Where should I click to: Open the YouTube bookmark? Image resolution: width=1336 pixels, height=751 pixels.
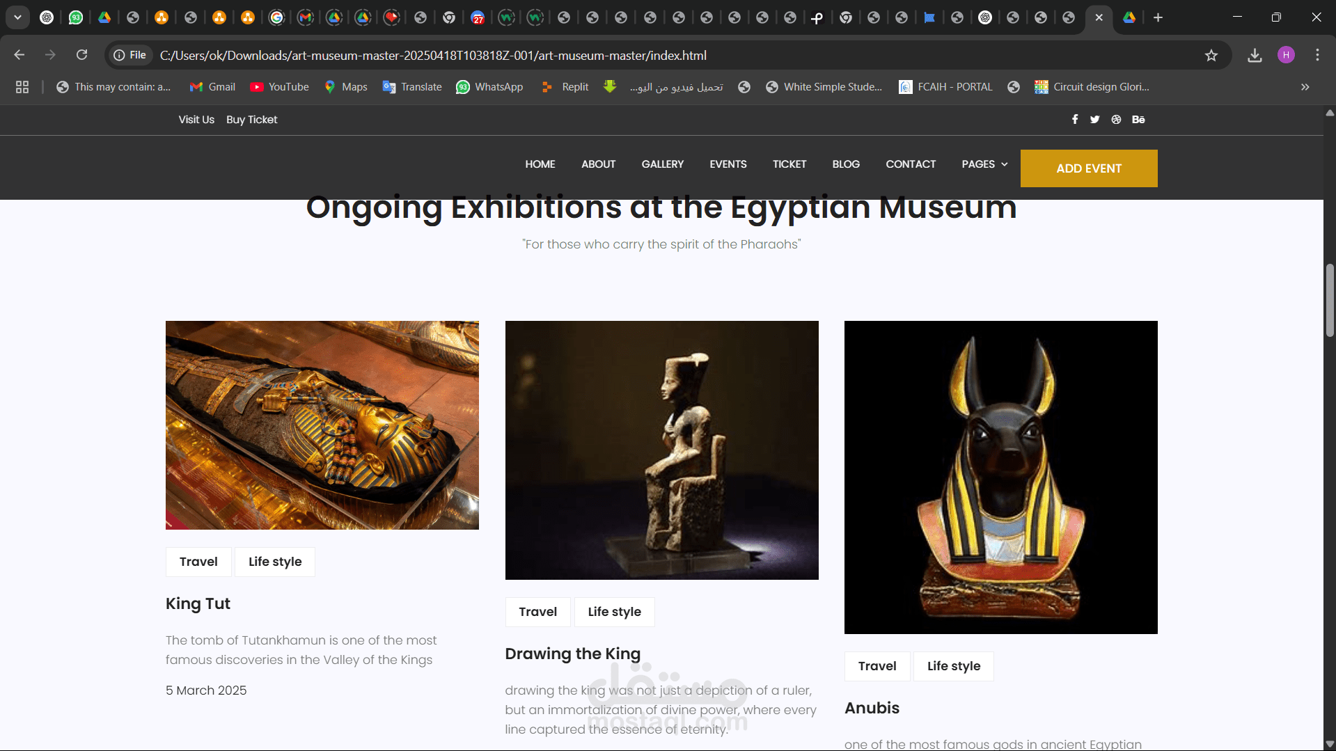click(279, 87)
